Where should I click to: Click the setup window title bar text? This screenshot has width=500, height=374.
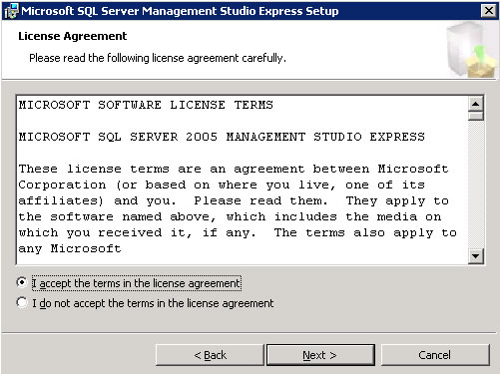180,11
